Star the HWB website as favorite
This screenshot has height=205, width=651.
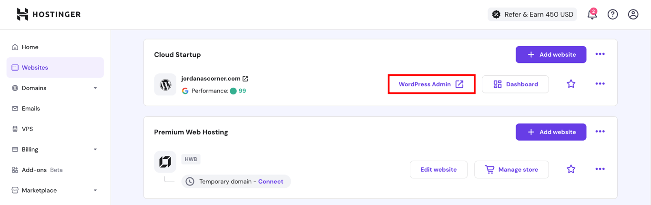(571, 169)
